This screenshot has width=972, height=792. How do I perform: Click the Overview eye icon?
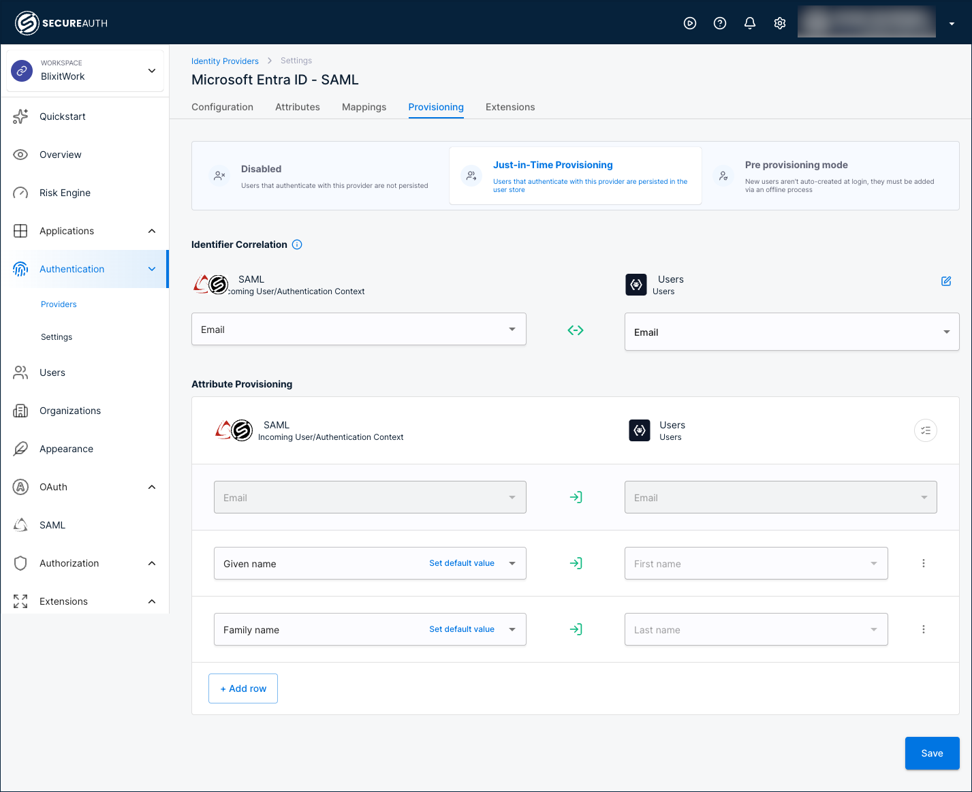coord(20,155)
